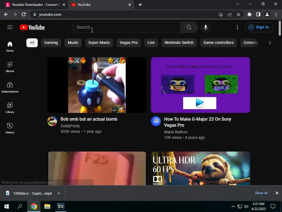Open volume control in system tray
This screenshot has width=282, height=212.
246,206
